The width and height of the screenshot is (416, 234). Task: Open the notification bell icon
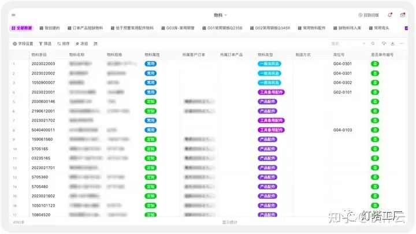(389, 15)
